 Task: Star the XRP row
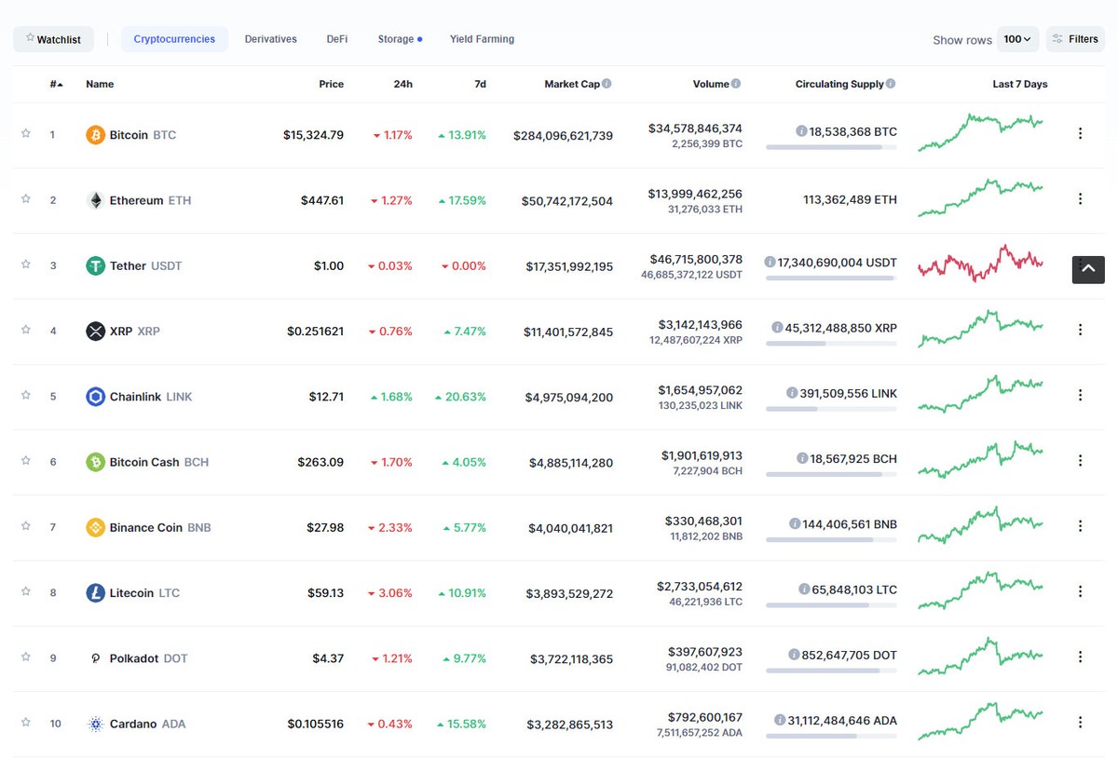[x=26, y=330]
